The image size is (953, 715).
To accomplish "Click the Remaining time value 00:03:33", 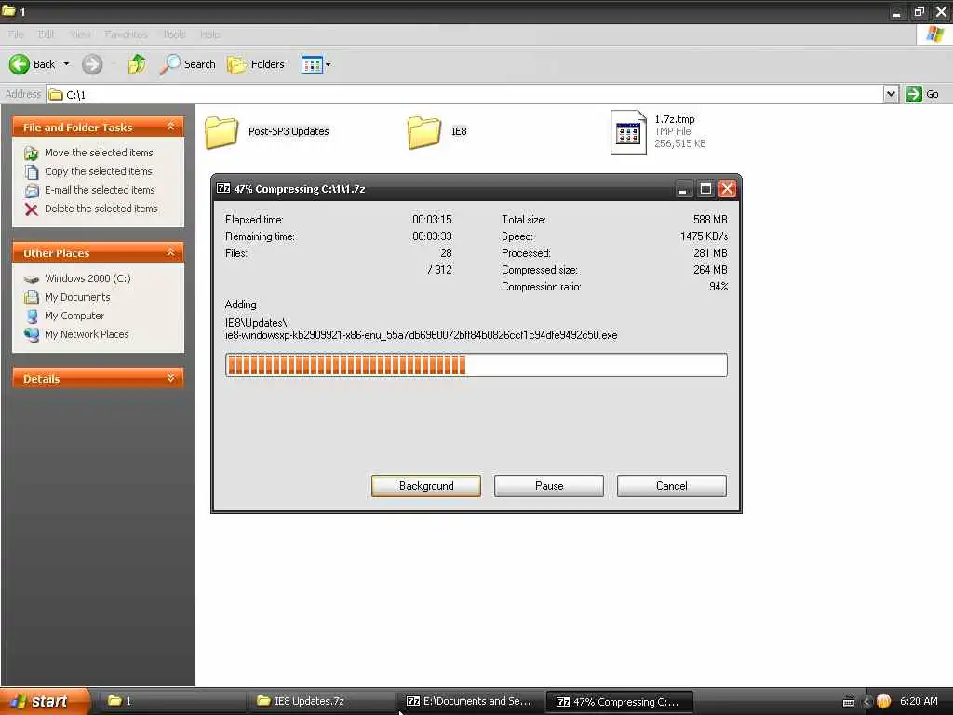I will coord(432,236).
